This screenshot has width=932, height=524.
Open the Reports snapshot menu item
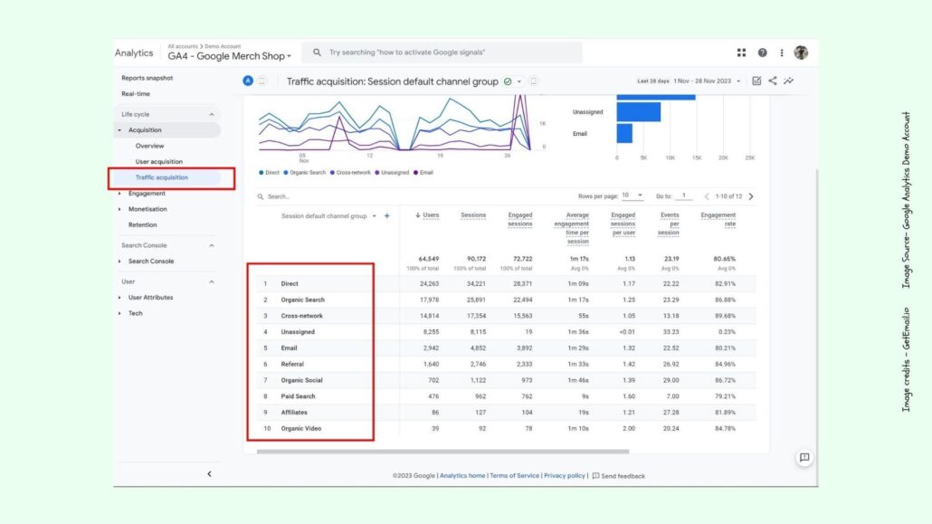click(147, 78)
